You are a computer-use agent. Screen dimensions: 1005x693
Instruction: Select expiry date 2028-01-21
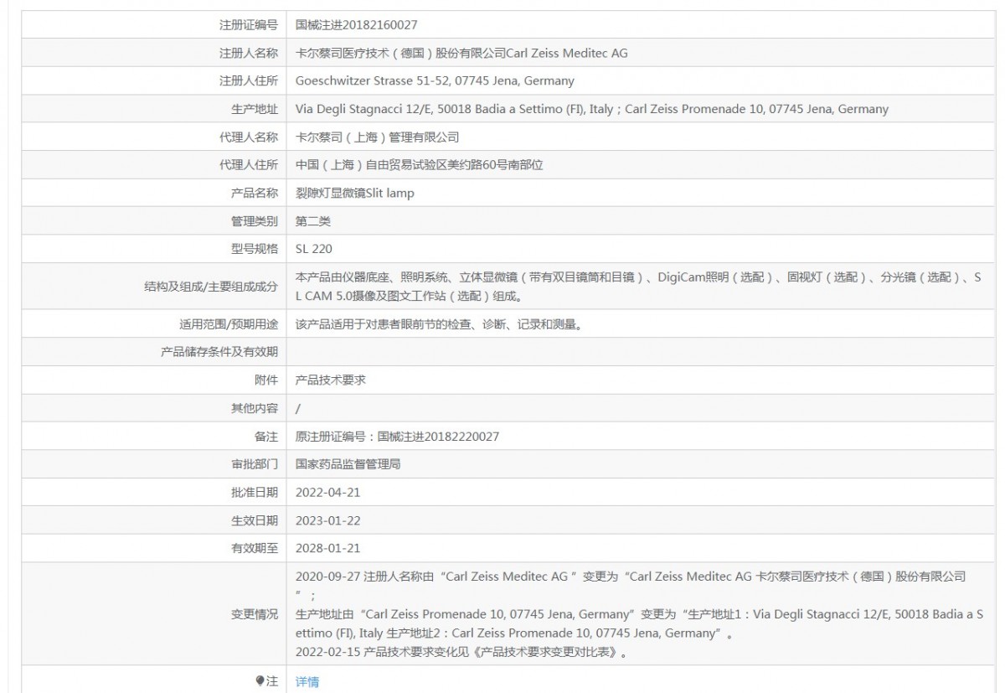pyautogui.click(x=328, y=548)
